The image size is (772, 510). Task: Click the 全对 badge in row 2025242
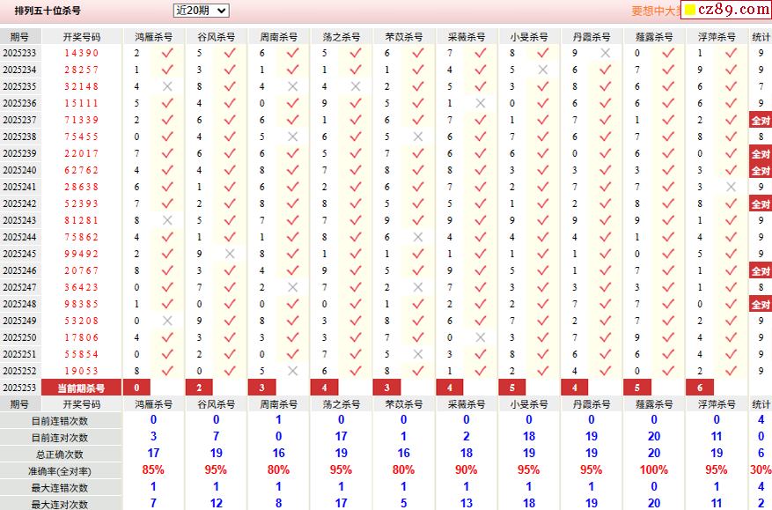point(761,204)
